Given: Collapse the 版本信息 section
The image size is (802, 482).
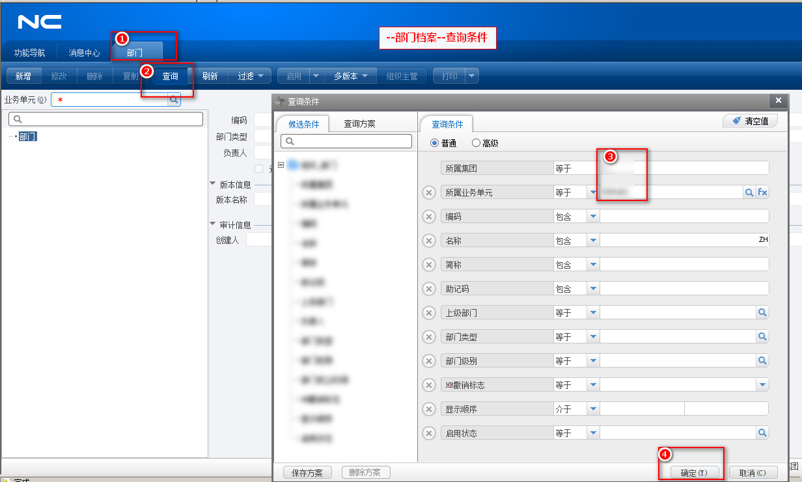Looking at the screenshot, I should pos(213,184).
